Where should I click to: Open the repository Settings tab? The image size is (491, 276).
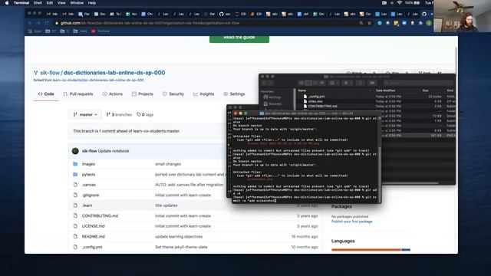pos(234,94)
